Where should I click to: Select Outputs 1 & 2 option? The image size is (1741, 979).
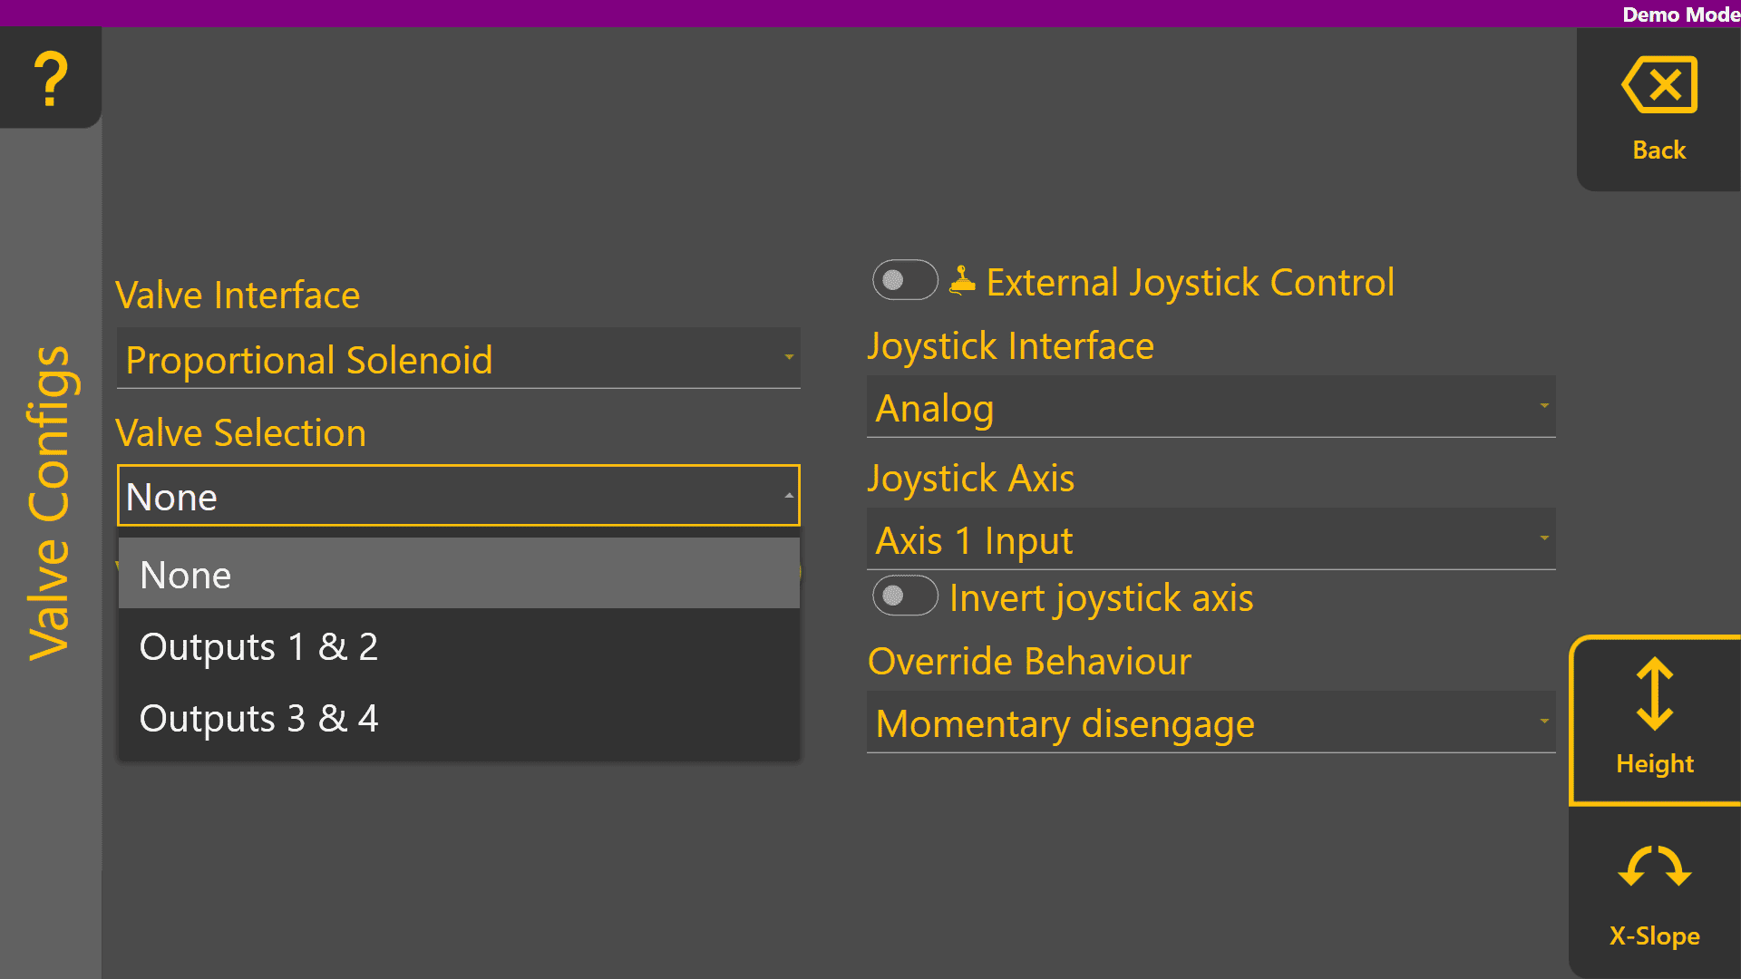click(x=458, y=646)
